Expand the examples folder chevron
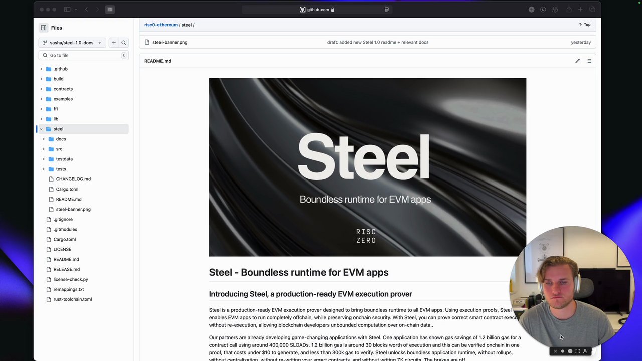The image size is (642, 361). (x=41, y=99)
